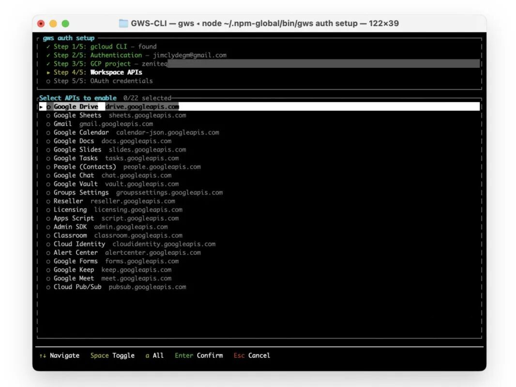
Task: Toggle the People (Contacts) API checkbox
Action: [48, 167]
